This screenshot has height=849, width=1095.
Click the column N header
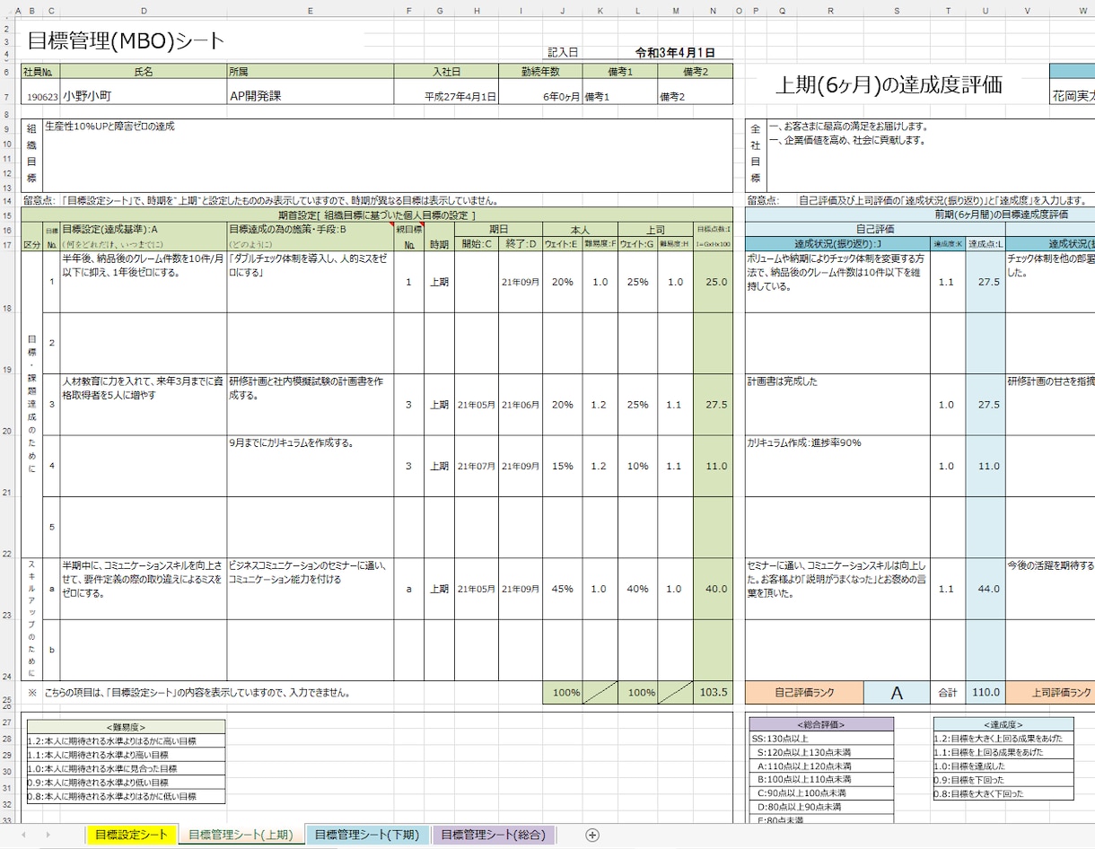tap(713, 11)
